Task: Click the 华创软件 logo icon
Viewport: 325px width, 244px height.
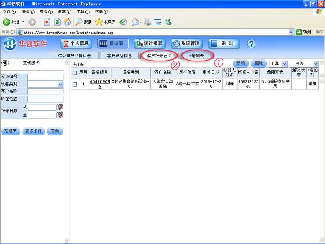Action: [10, 44]
